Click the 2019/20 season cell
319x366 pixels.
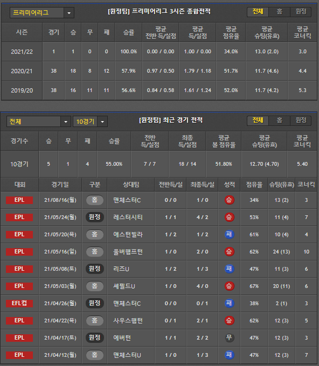coord(22,90)
